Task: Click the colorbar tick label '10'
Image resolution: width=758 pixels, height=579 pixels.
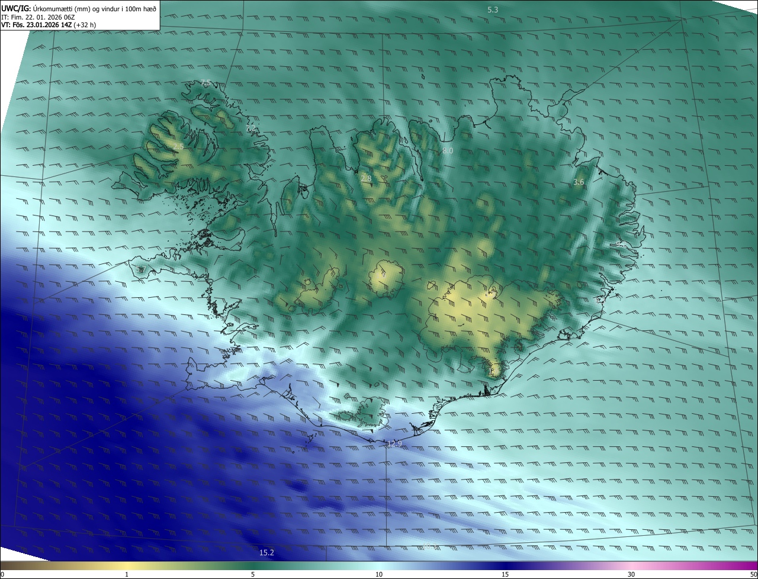Action: (379, 574)
